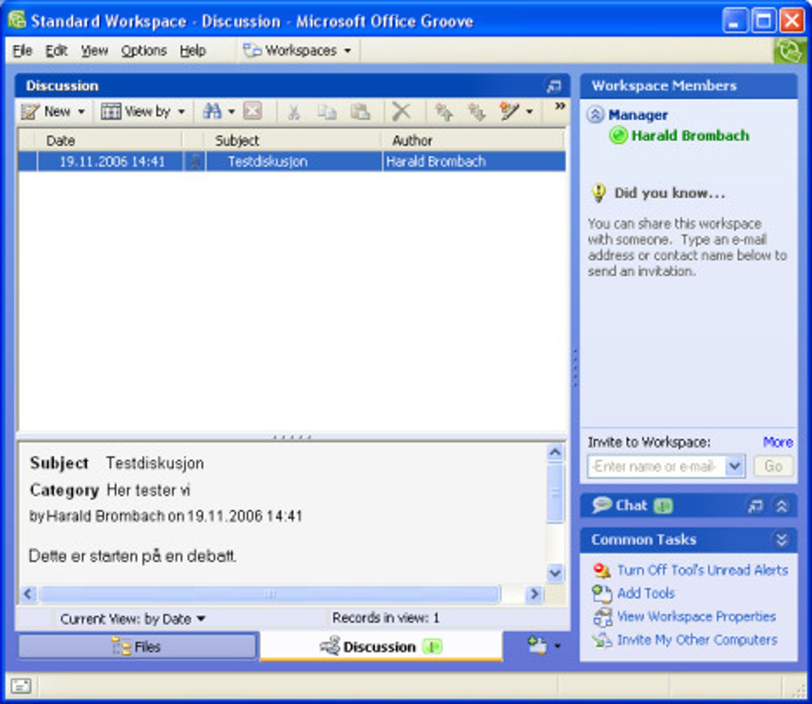Click the Copy icon in toolbar
Screen dimensions: 812x704
(327, 112)
